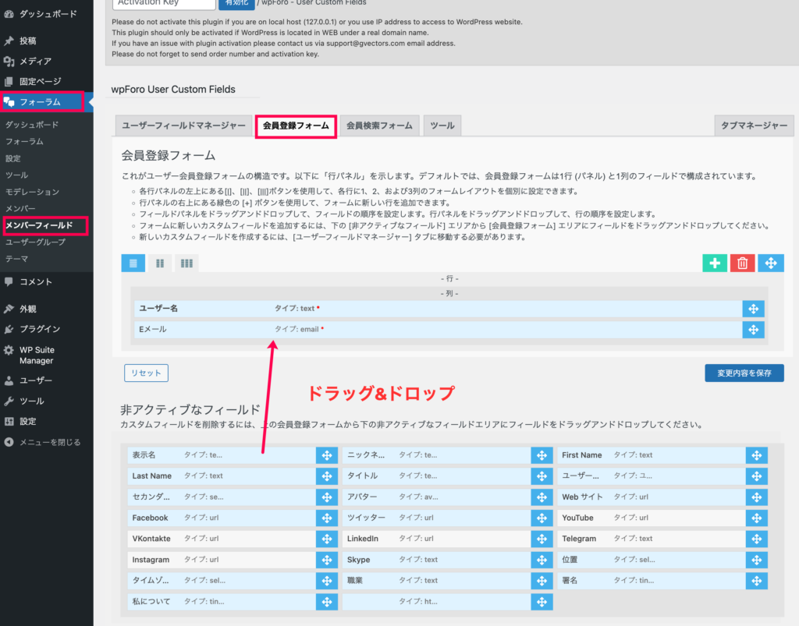Open the タブマネージャー tab
Viewport: 799px width, 626px height.
[754, 126]
